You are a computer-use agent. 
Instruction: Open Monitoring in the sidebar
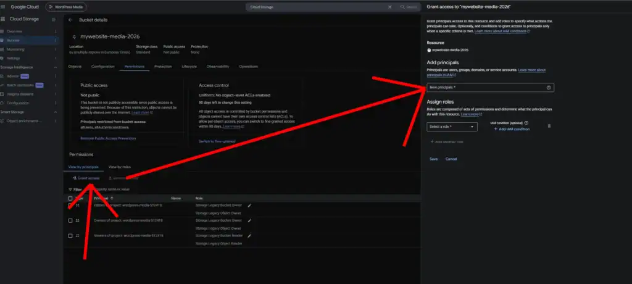click(15, 49)
